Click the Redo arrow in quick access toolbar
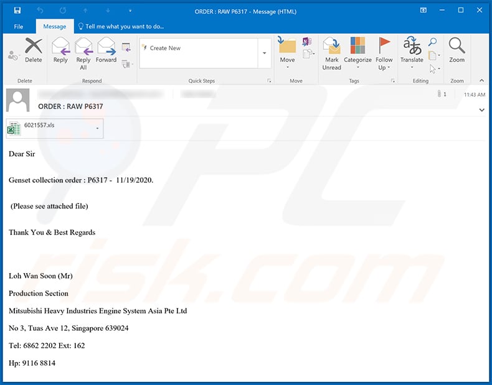Viewport: 492px width, 385px height. (x=63, y=11)
